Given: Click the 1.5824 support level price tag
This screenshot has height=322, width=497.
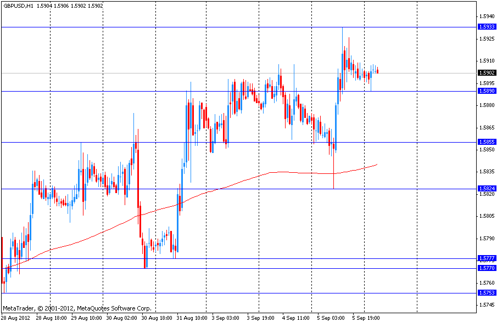Looking at the screenshot, I should [487, 189].
